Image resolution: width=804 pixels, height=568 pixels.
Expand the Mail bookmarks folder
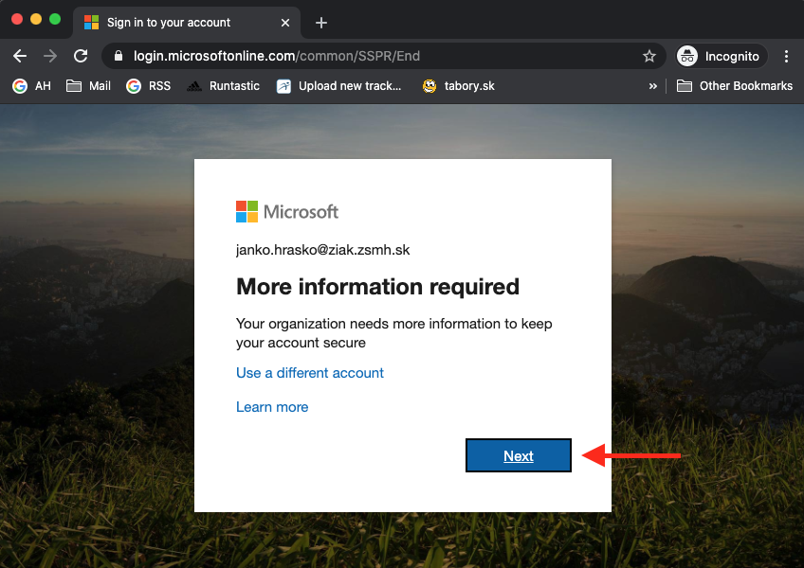88,86
